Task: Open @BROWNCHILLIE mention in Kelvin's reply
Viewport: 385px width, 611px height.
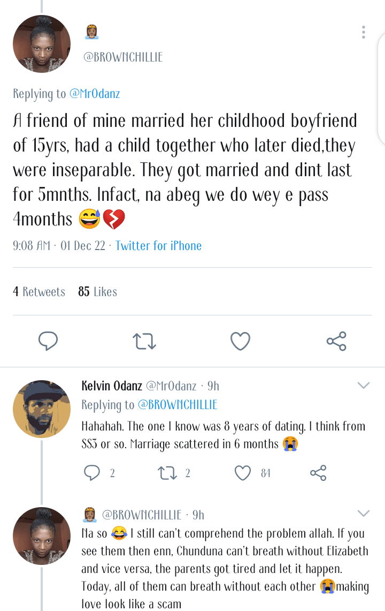Action: [178, 405]
